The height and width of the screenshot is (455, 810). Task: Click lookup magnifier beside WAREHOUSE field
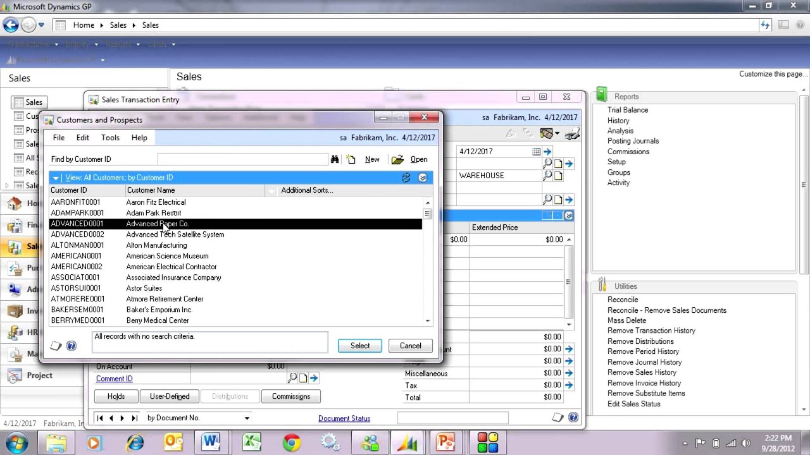click(547, 176)
